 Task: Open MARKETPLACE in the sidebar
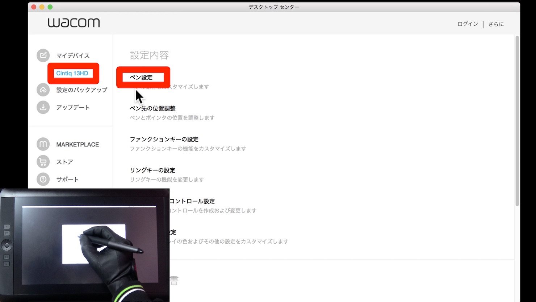click(x=78, y=144)
